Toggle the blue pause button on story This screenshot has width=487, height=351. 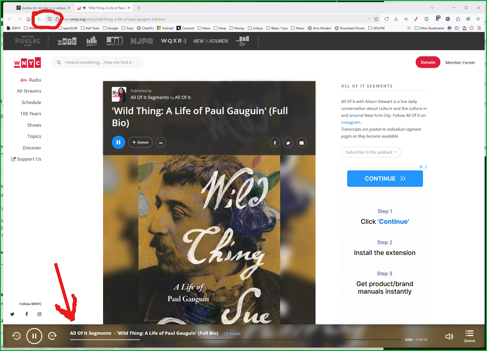click(118, 142)
